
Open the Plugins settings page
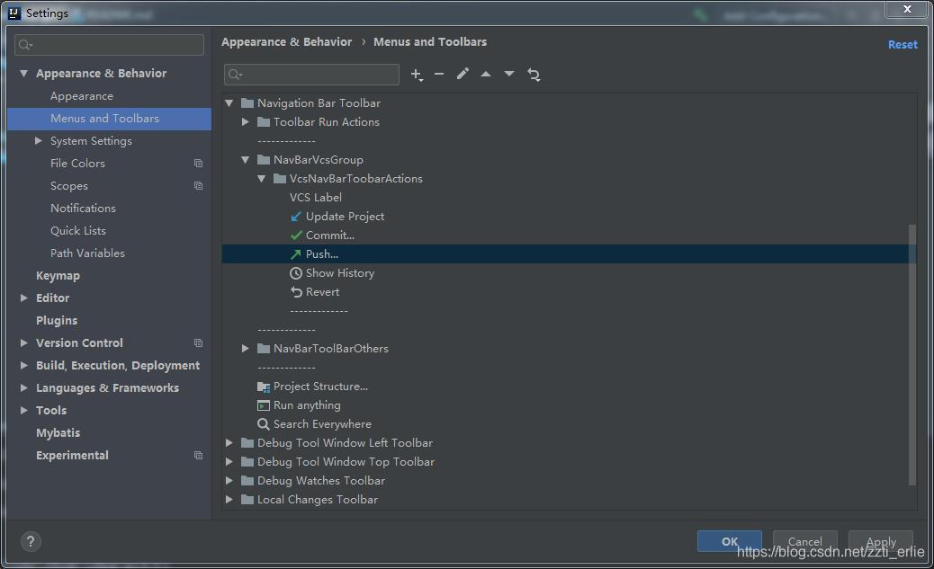[57, 321]
